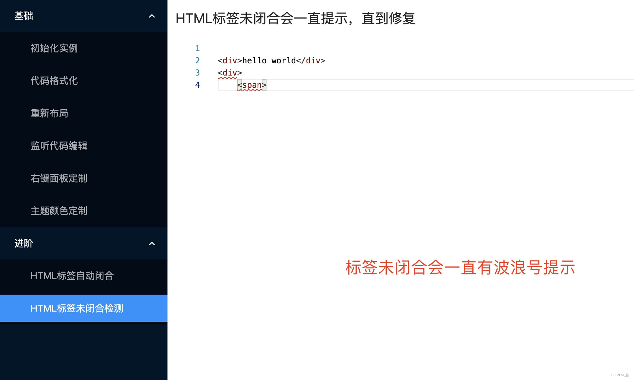This screenshot has height=380, width=634.
Task: Go to 监听代码编辑 page
Action: [x=84, y=146]
